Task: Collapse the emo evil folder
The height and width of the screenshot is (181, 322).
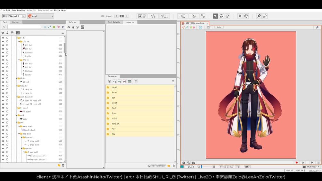Action: coord(19,134)
